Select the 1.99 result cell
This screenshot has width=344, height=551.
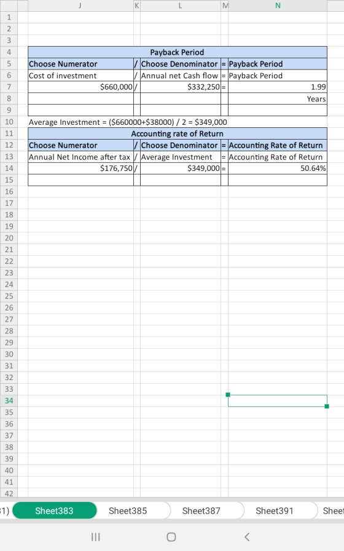pos(277,87)
